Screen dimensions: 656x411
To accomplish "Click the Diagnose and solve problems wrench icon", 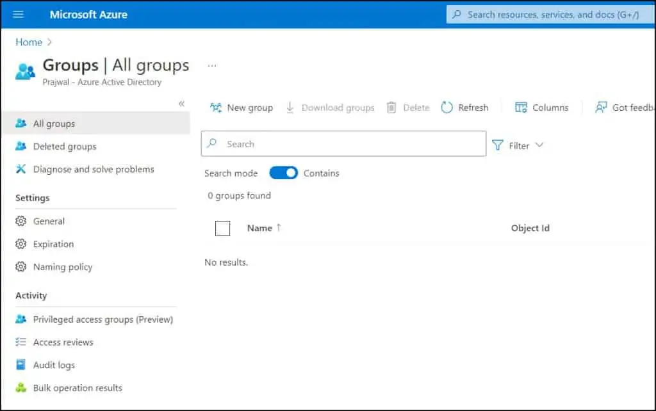I will click(20, 169).
